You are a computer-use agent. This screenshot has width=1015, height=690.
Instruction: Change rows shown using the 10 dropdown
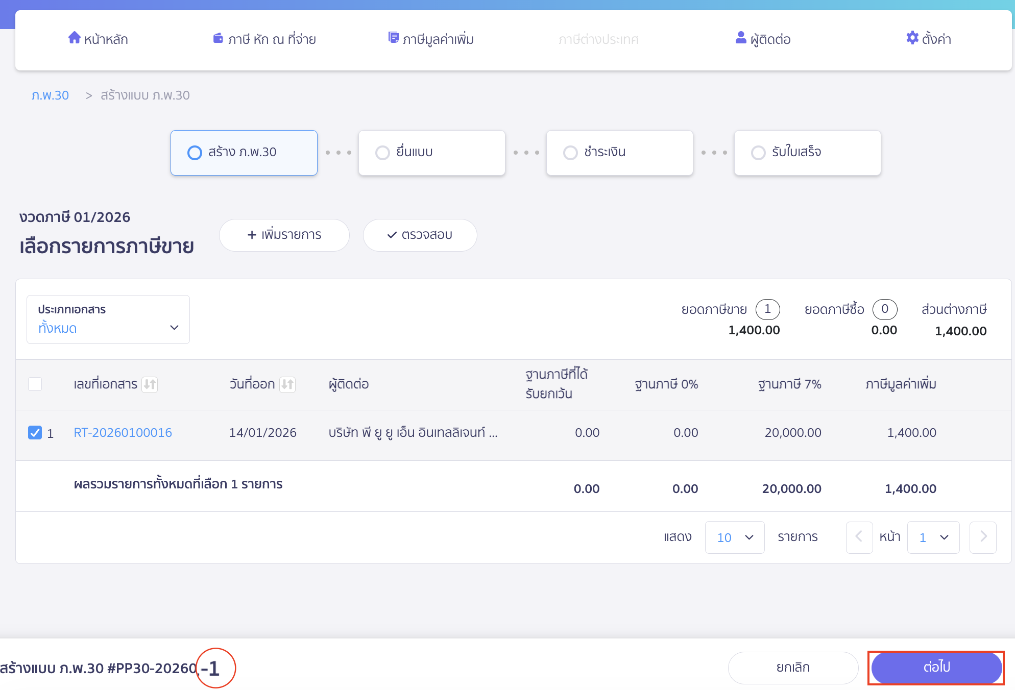[x=734, y=537]
